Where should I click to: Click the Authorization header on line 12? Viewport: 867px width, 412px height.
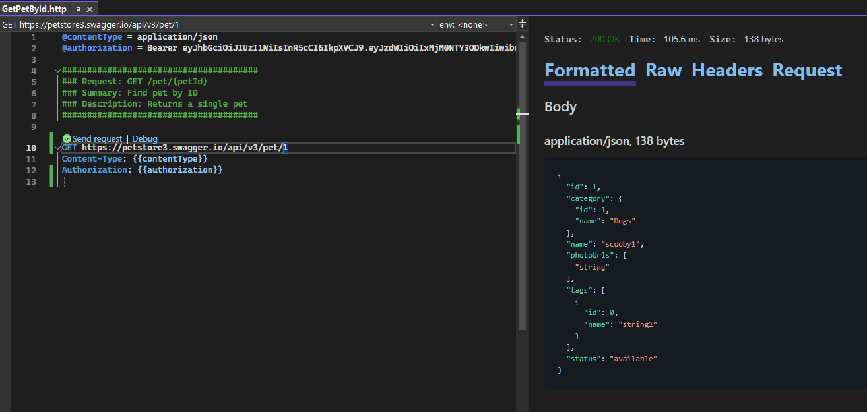coord(94,170)
